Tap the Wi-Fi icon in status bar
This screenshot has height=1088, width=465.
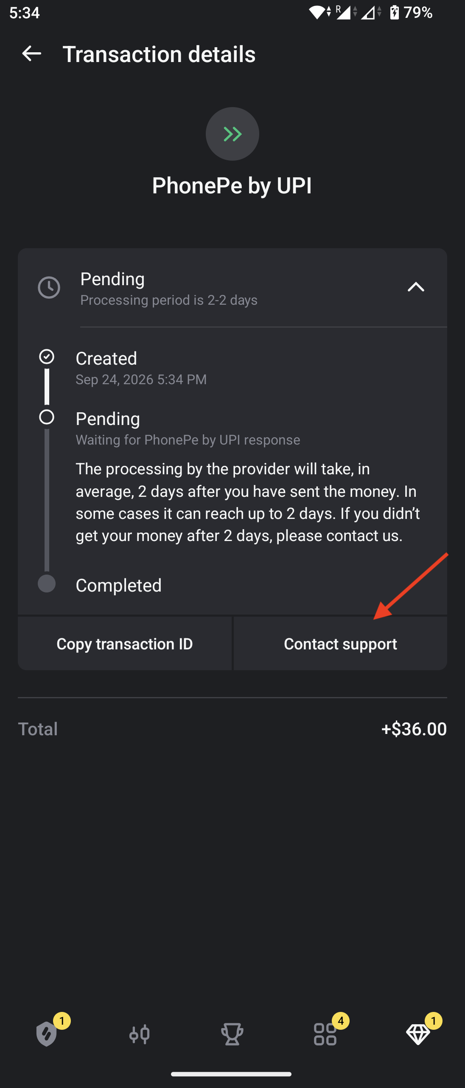pos(317,13)
